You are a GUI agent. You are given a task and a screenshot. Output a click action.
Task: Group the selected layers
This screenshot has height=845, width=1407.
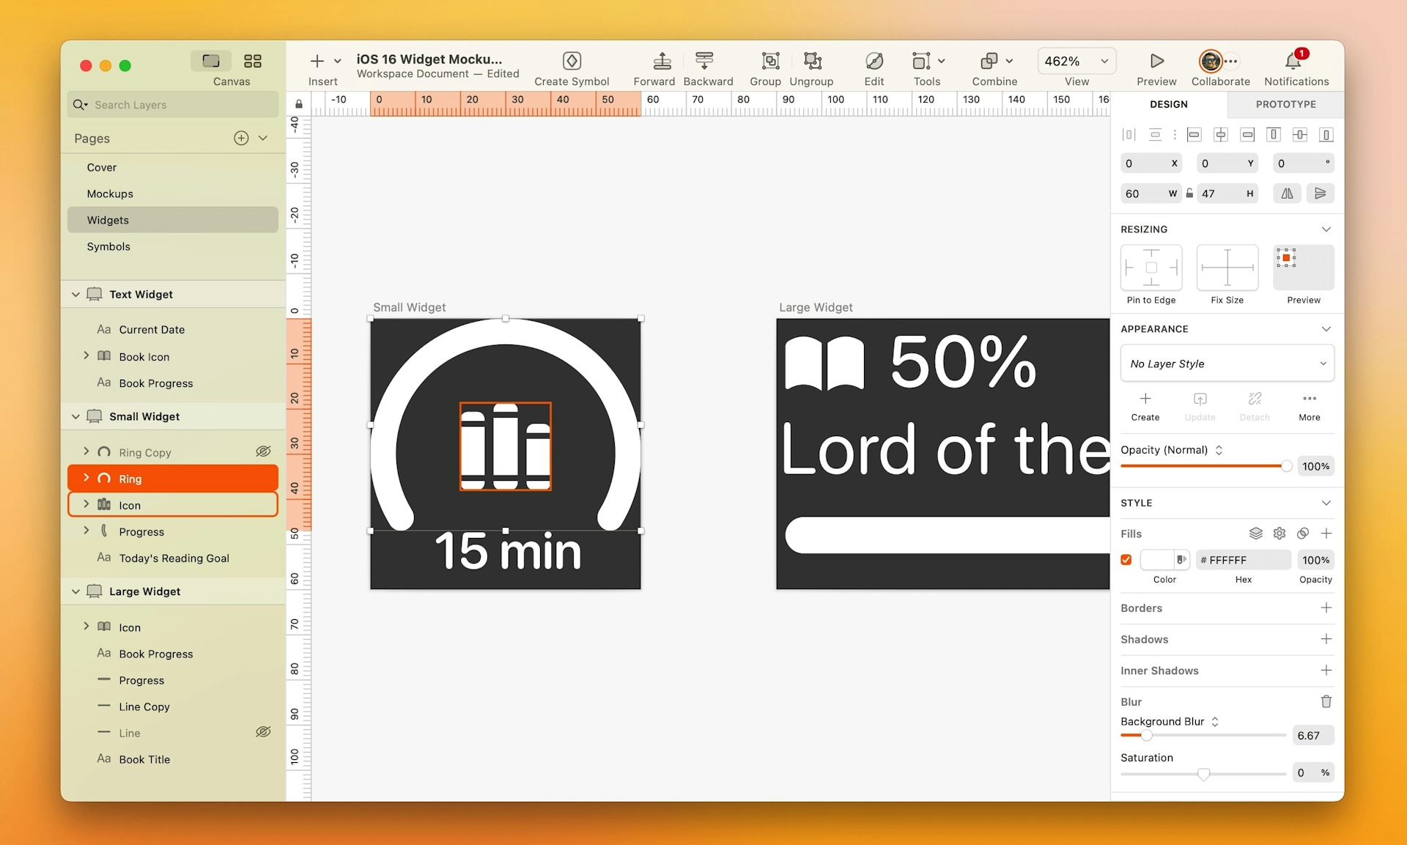tap(764, 62)
